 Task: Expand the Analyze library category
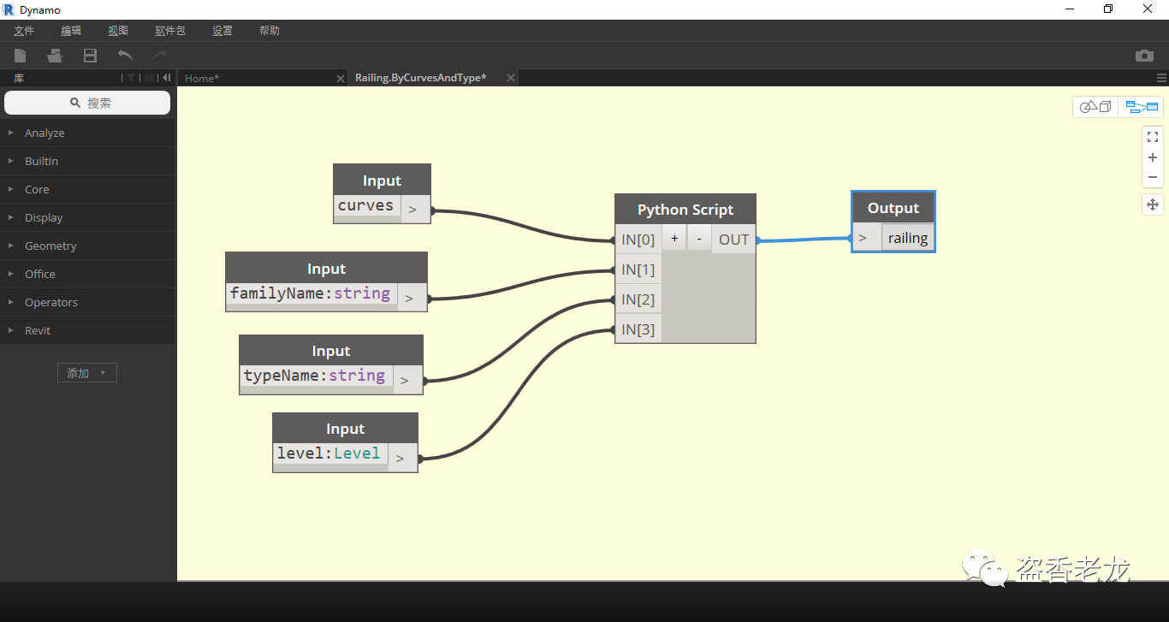(87, 133)
